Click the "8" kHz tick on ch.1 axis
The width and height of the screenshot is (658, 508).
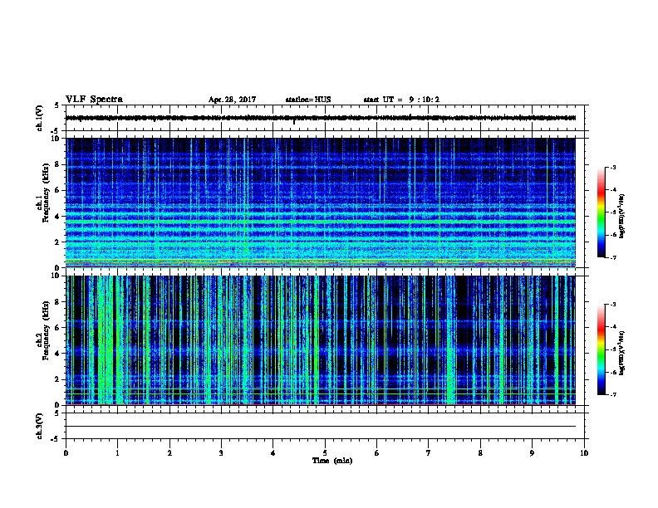point(58,164)
